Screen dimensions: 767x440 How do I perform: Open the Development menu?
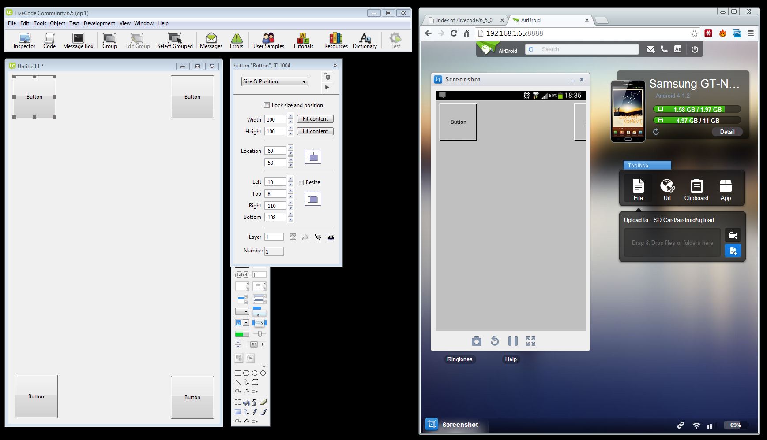coord(99,23)
